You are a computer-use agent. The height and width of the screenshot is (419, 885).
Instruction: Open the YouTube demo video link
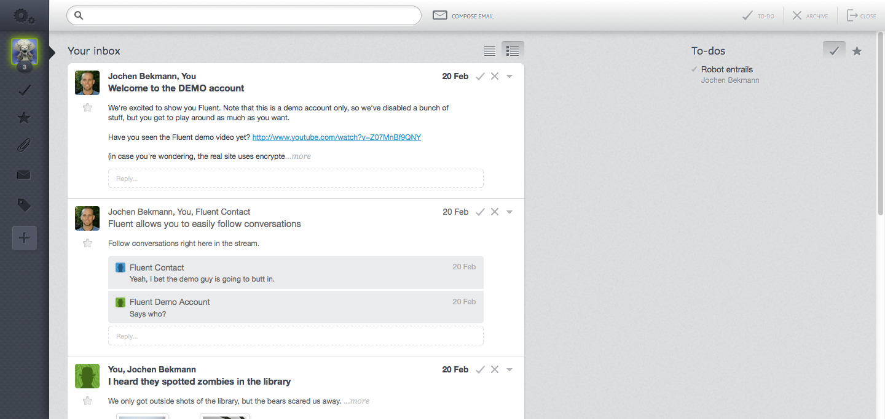337,137
